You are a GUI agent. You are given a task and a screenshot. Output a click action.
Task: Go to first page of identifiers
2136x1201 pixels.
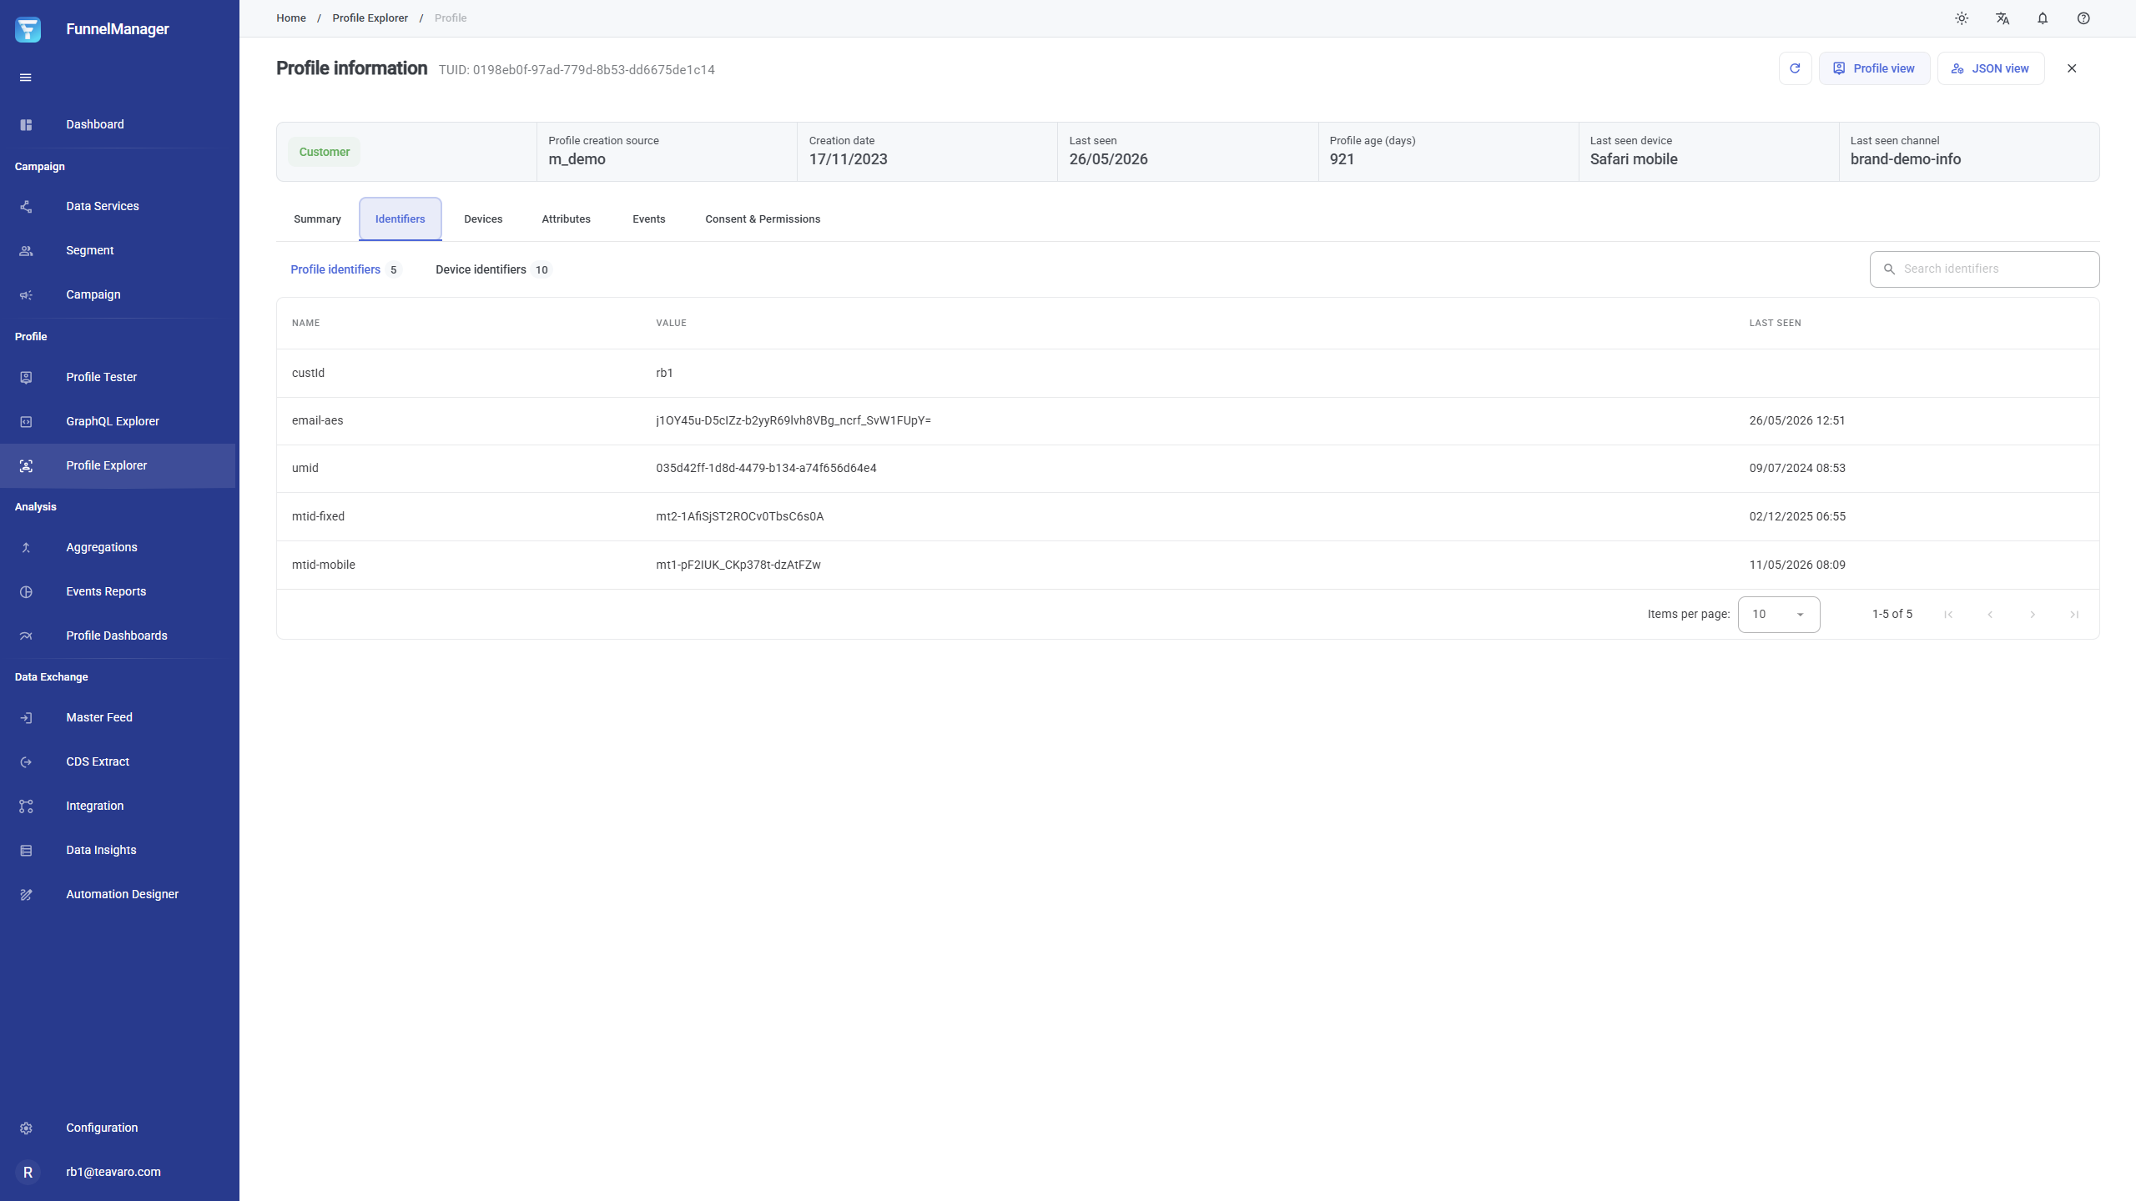click(1948, 615)
